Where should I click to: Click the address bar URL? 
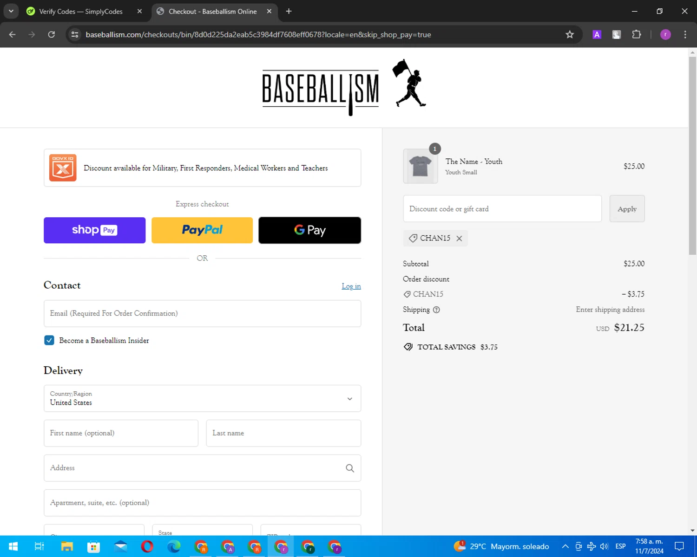(258, 34)
